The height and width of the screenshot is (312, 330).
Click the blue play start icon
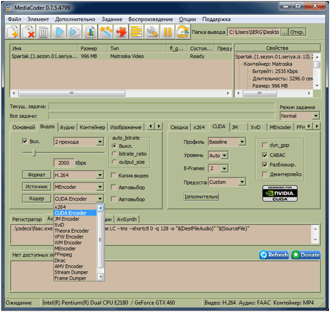click(59, 32)
